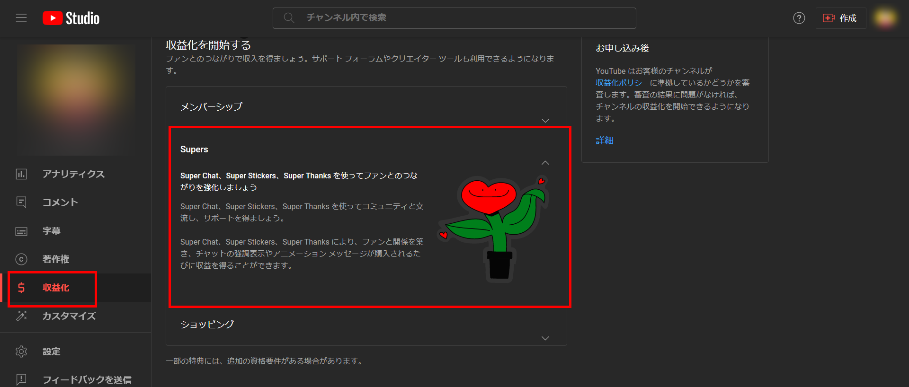Click the コメント sidebar icon
The height and width of the screenshot is (387, 909).
pos(21,202)
